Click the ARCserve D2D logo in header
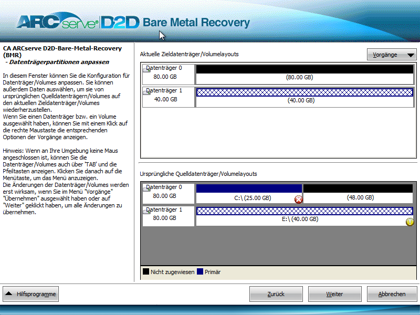Viewport: 420px width, 315px height. [x=78, y=22]
